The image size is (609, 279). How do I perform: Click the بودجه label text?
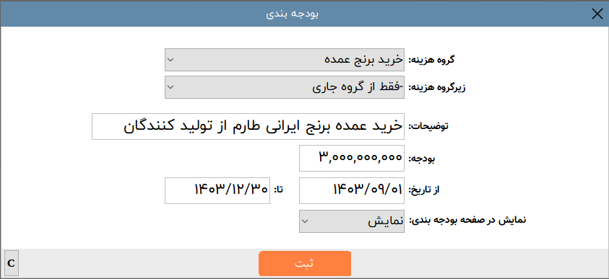tap(422, 159)
